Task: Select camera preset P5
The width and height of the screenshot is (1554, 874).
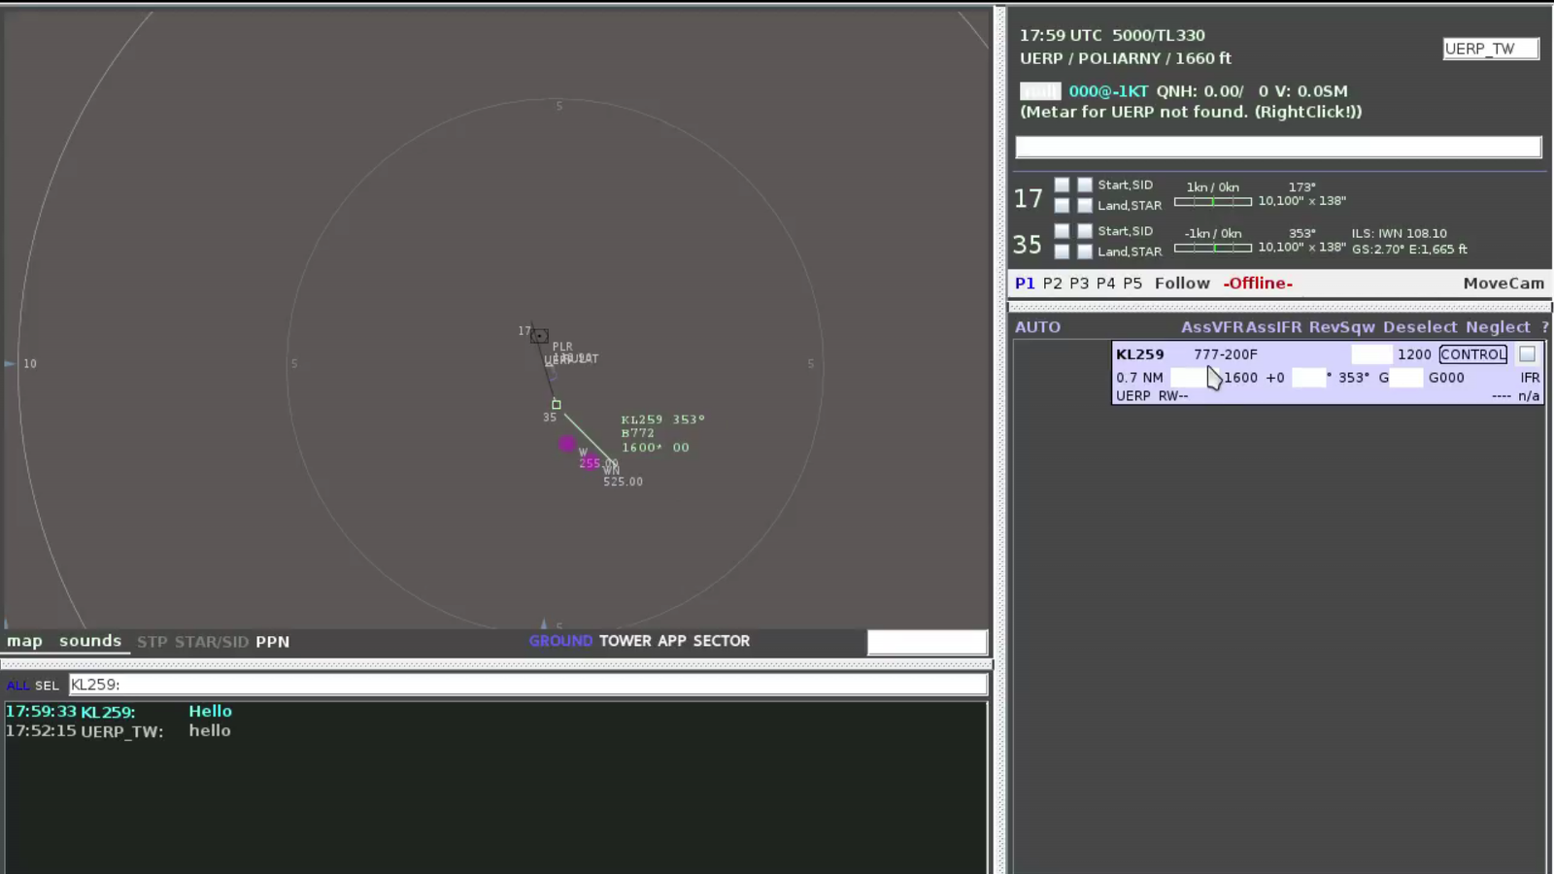Action: tap(1132, 284)
